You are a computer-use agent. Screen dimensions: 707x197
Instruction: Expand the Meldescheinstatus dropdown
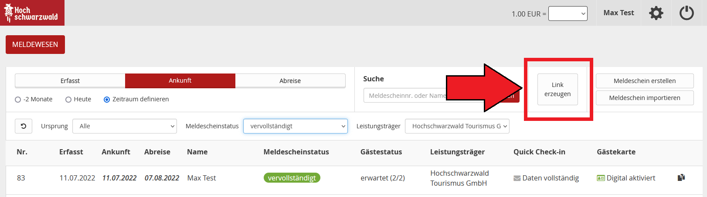295,126
